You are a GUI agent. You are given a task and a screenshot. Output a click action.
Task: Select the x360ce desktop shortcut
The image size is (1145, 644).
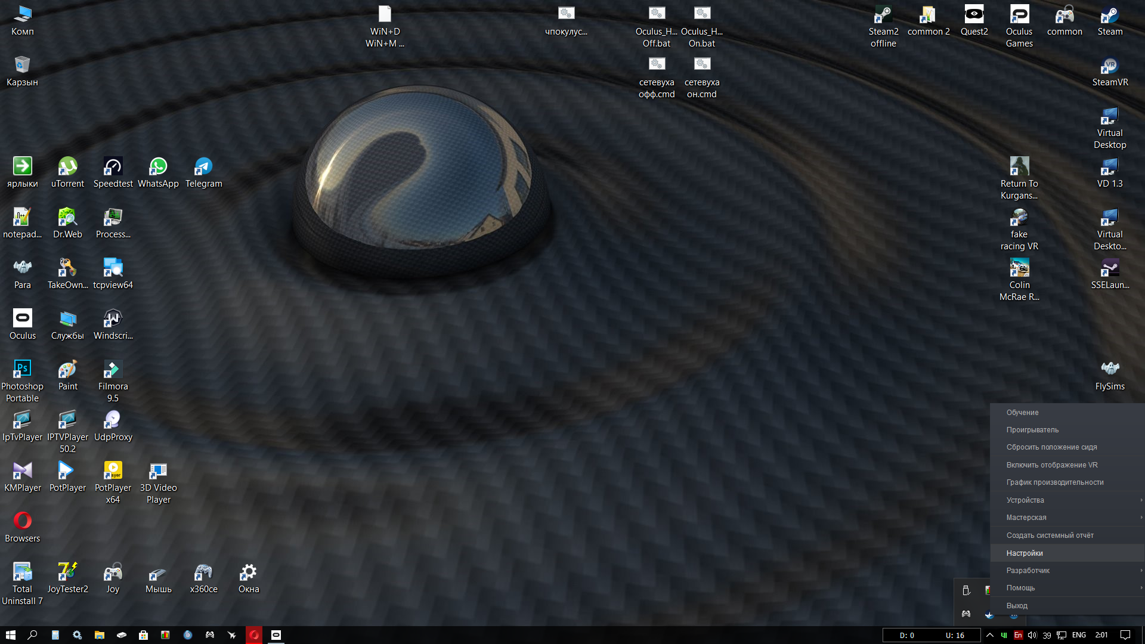203,578
